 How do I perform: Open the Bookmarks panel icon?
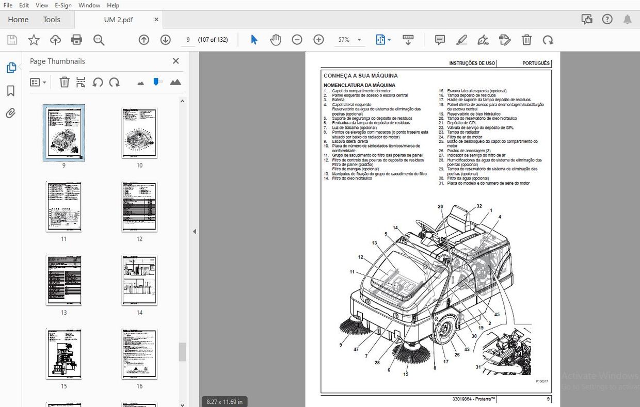tap(11, 91)
